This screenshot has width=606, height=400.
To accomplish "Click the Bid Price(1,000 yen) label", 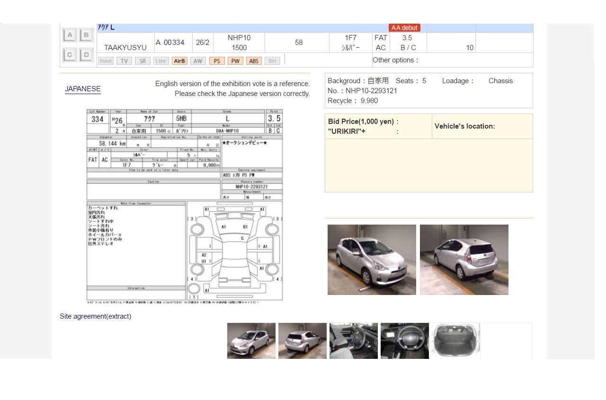I will (x=364, y=122).
